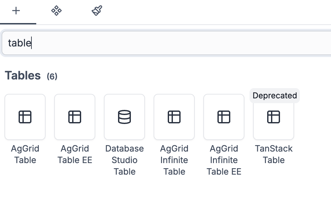Choose the Database Studio Table cylinder icon
This screenshot has height=198, width=331.
tap(124, 117)
